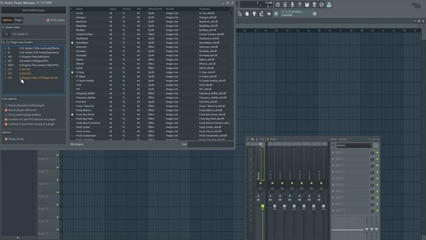Image resolution: width=426 pixels, height=240 pixels.
Task: Click the Insert 1 volume fader in mixer
Action: (274, 207)
